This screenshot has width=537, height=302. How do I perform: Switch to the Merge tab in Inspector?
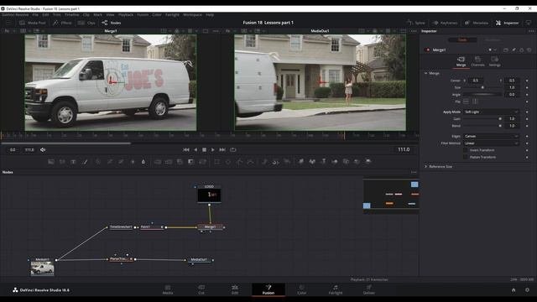coord(461,61)
